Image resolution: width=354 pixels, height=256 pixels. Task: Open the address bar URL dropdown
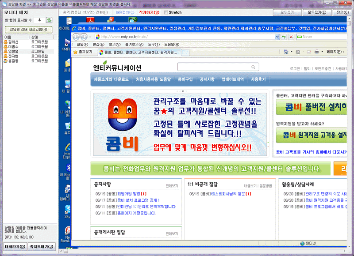pyautogui.click(x=277, y=37)
